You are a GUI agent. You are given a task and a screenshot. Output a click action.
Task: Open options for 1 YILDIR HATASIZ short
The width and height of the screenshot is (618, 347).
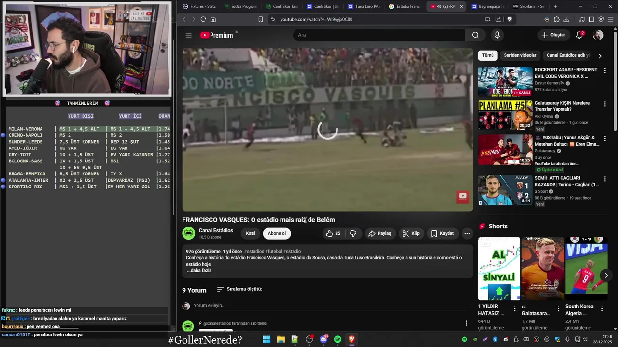514,309
